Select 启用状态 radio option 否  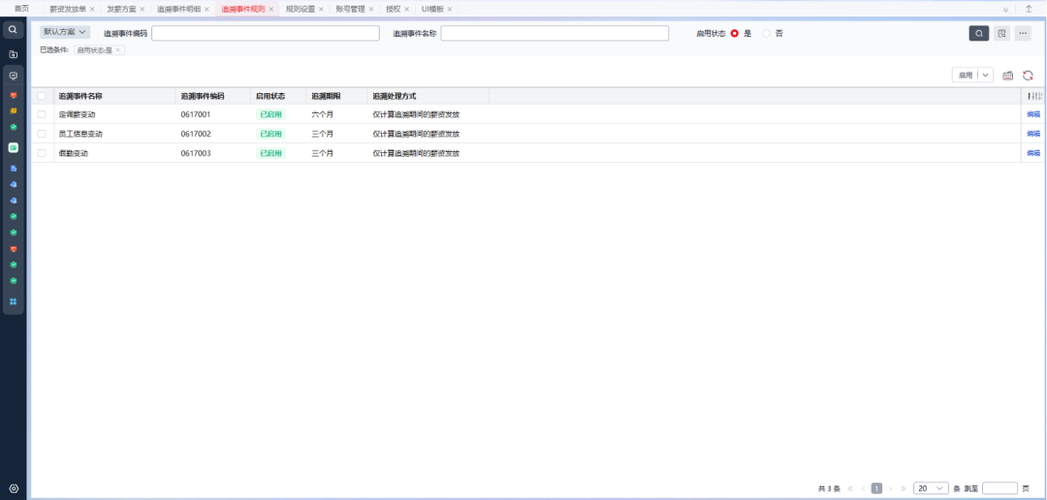[767, 33]
